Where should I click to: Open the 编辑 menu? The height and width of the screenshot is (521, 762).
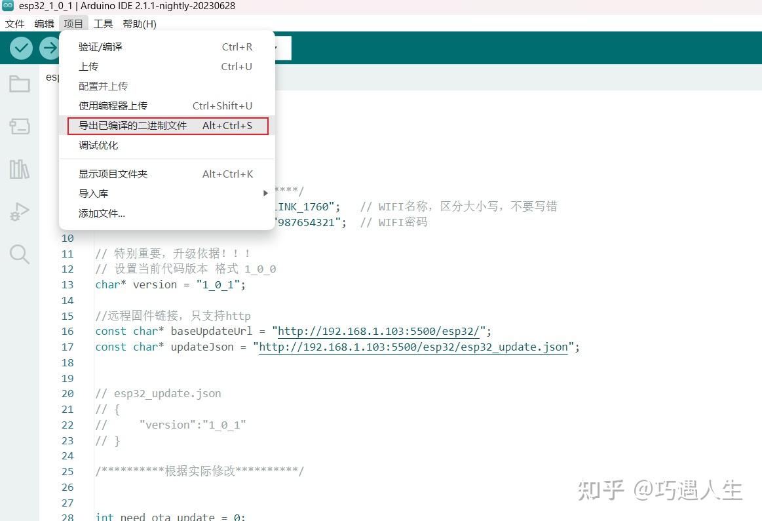(x=43, y=24)
